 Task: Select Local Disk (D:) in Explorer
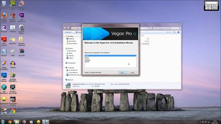(73, 73)
